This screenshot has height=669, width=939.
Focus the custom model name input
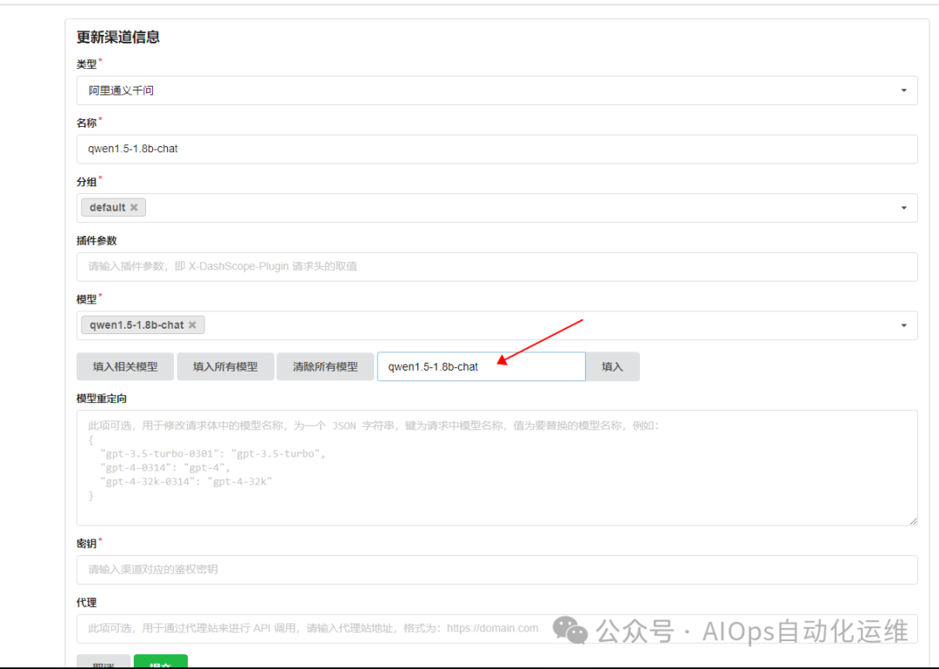point(481,366)
